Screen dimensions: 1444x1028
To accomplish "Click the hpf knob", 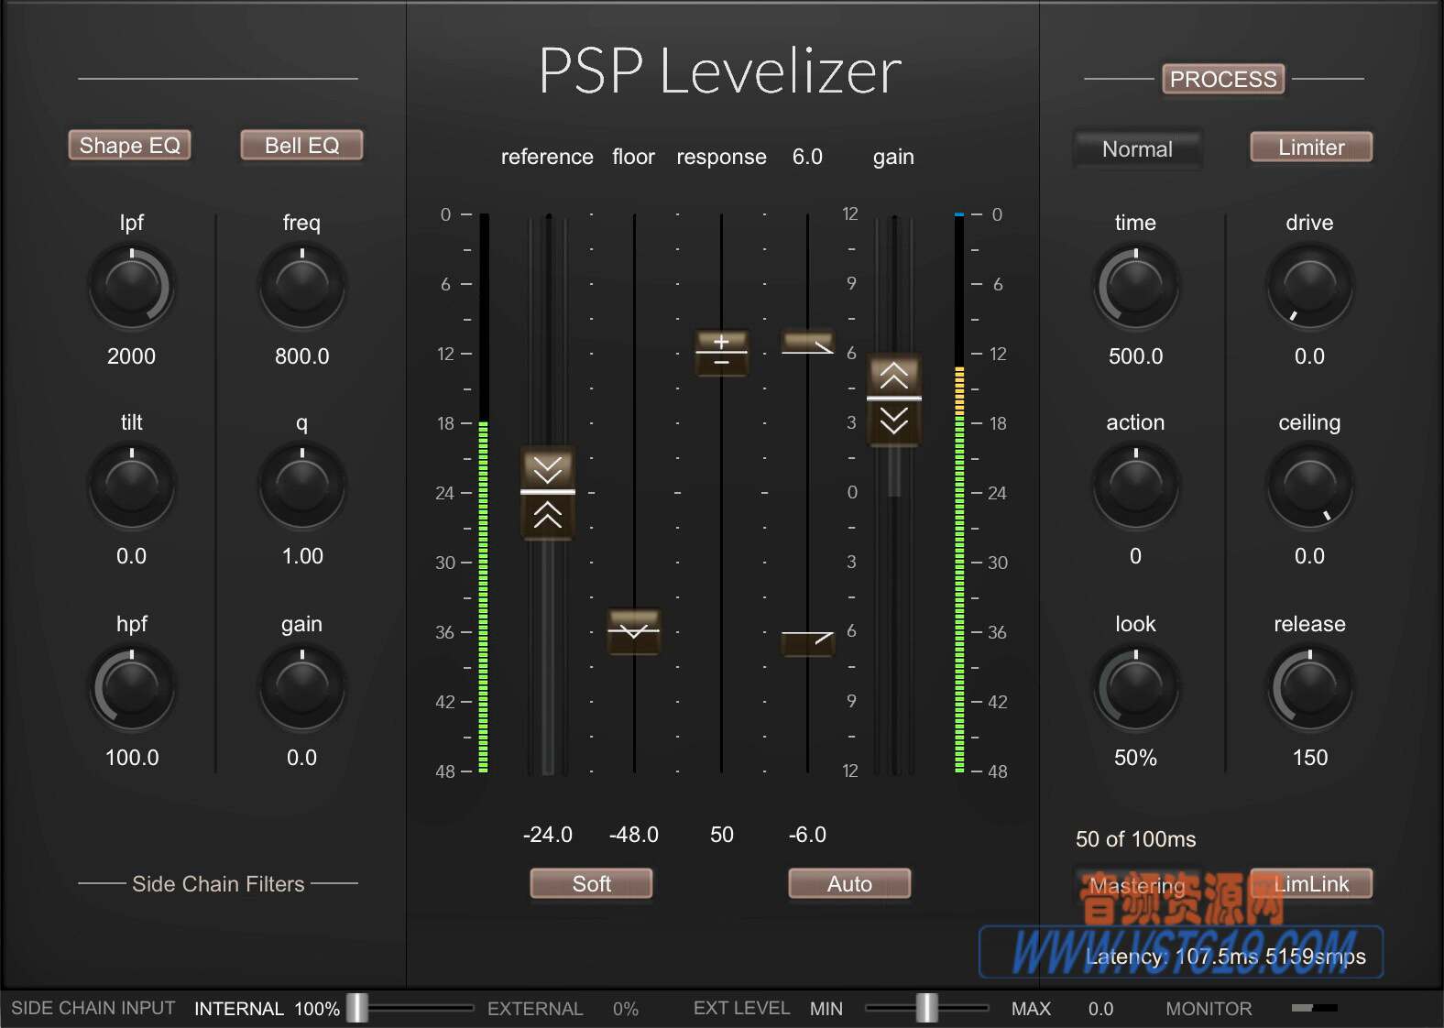I will tap(132, 688).
